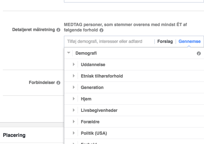The height and width of the screenshot is (144, 204).
Task: Select the Generation category label
Action: click(x=92, y=88)
